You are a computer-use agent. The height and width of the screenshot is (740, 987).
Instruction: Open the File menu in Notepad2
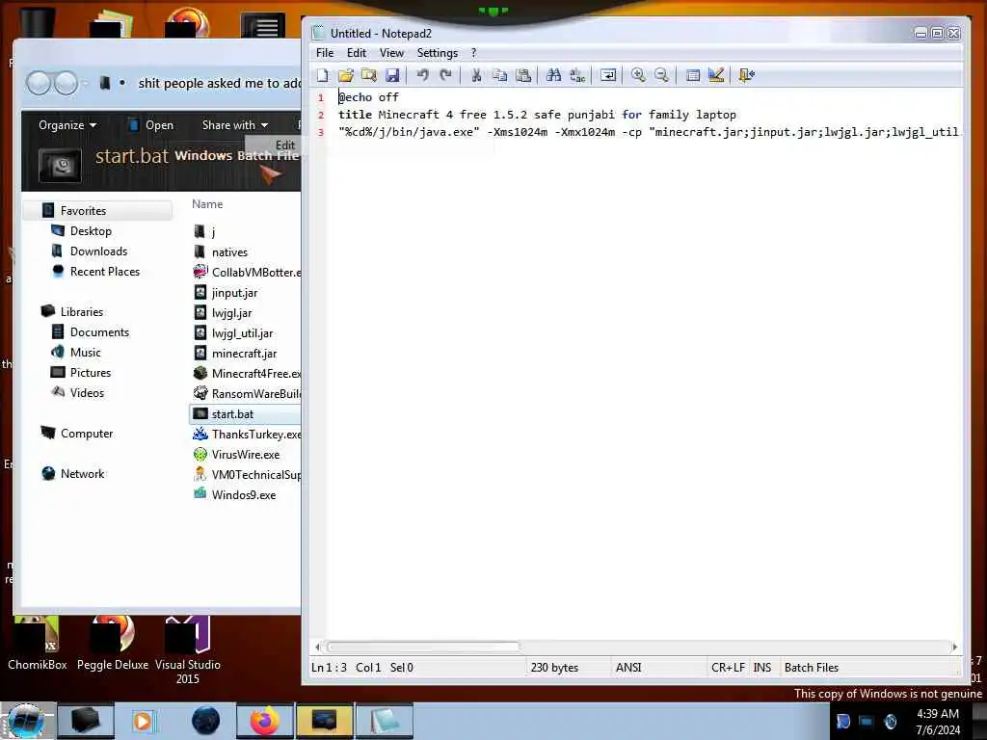tap(325, 53)
